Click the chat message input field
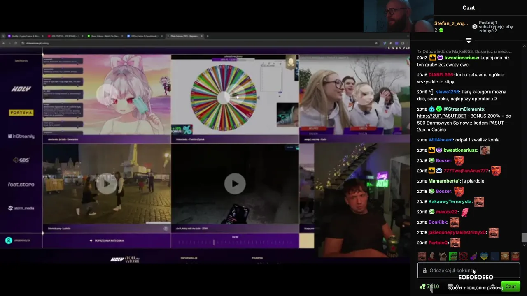Screen dimensions: 527x296 [x=469, y=271]
